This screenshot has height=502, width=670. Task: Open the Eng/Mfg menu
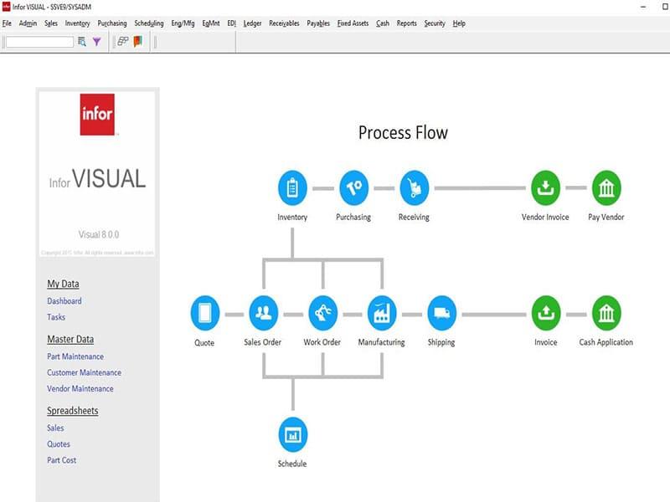tap(183, 23)
